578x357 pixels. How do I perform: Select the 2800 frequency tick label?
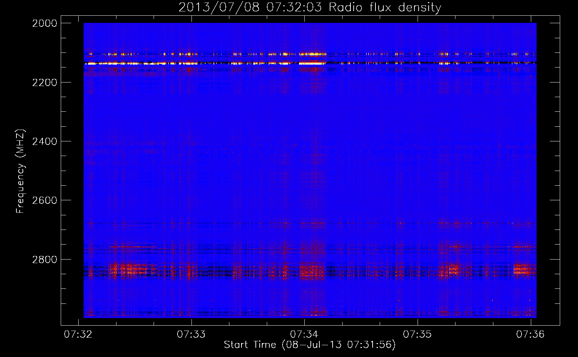(x=45, y=260)
